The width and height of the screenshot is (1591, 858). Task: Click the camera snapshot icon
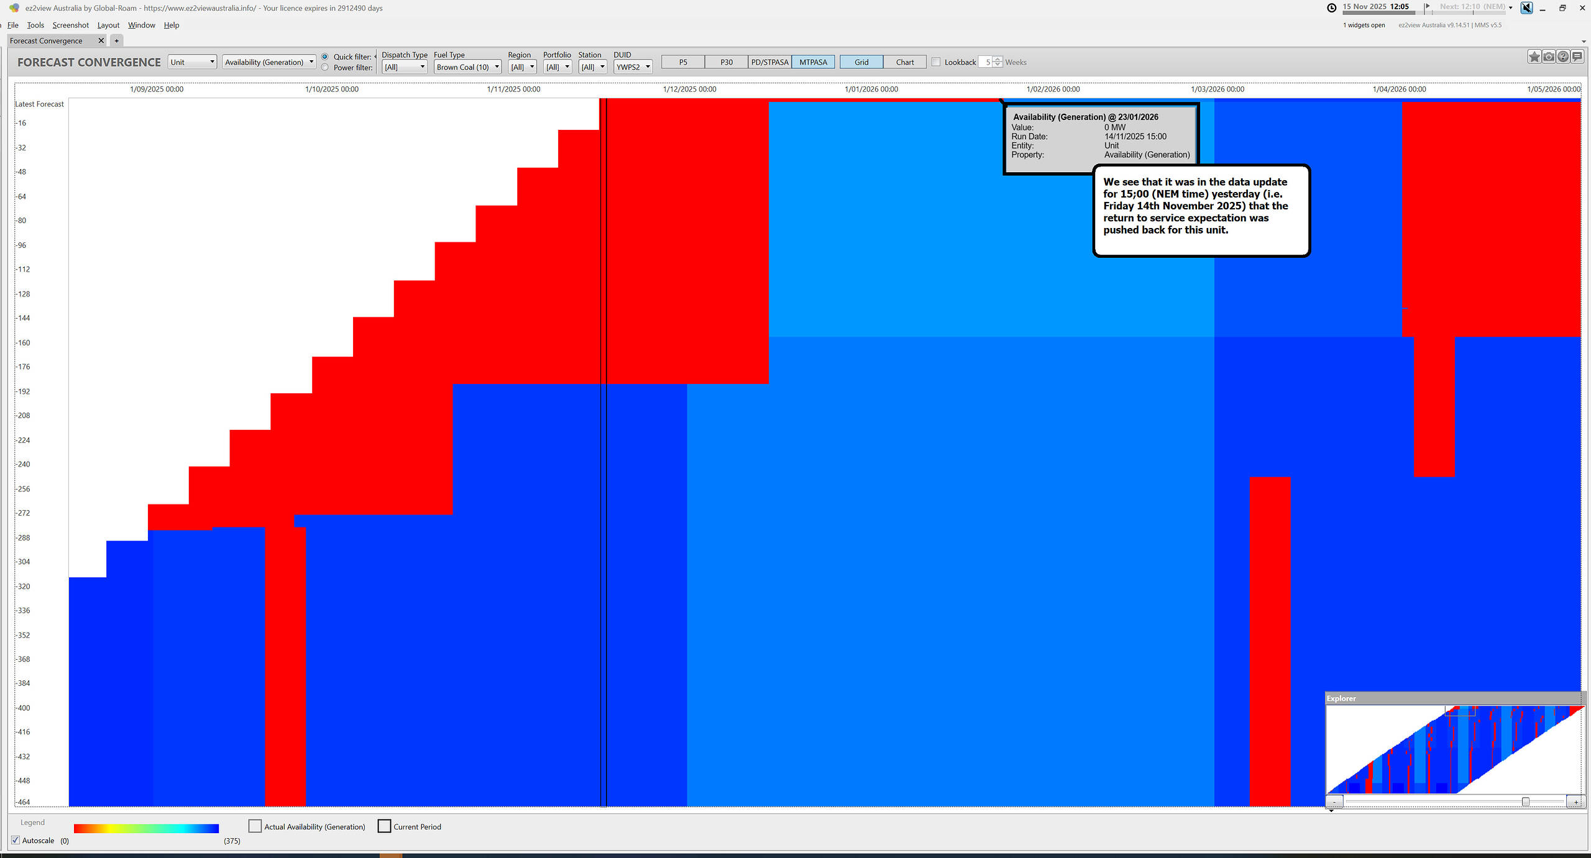click(1549, 57)
